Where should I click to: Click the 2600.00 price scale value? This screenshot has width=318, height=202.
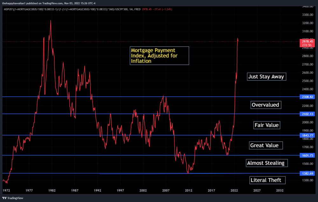point(308,73)
